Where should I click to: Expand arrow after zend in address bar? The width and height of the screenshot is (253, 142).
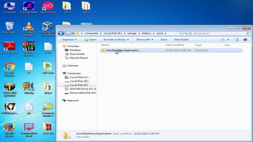pos(166,33)
